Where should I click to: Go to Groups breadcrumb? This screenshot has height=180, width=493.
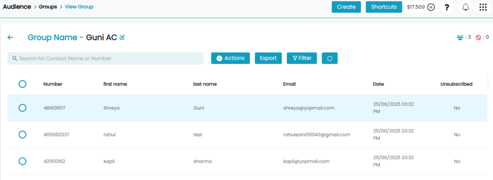(48, 7)
